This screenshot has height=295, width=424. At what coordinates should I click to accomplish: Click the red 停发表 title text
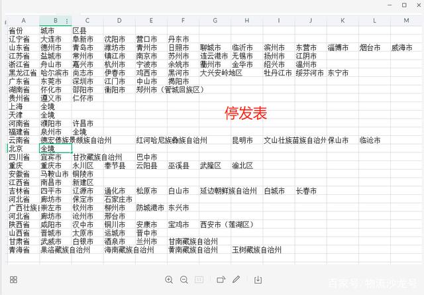pyautogui.click(x=246, y=113)
